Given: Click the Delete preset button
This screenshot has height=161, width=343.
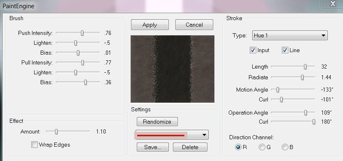Looking at the screenshot, I should point(190,147).
